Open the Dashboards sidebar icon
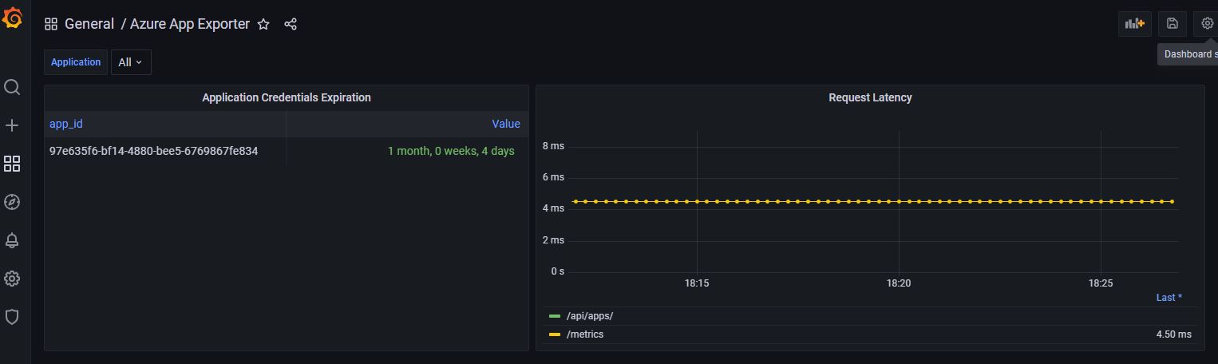This screenshot has height=364, width=1218. pos(12,164)
